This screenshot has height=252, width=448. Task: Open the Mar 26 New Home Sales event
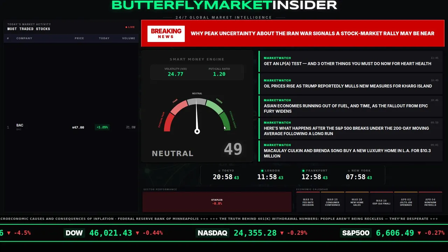click(357, 202)
